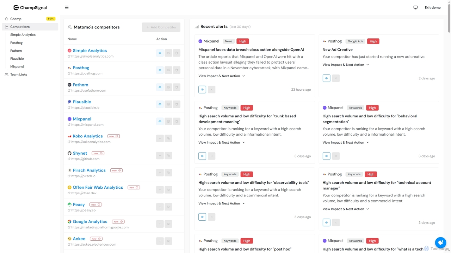Image resolution: width=451 pixels, height=253 pixels.
Task: Hide the Koko Analytics suggestion
Action: click(168, 138)
